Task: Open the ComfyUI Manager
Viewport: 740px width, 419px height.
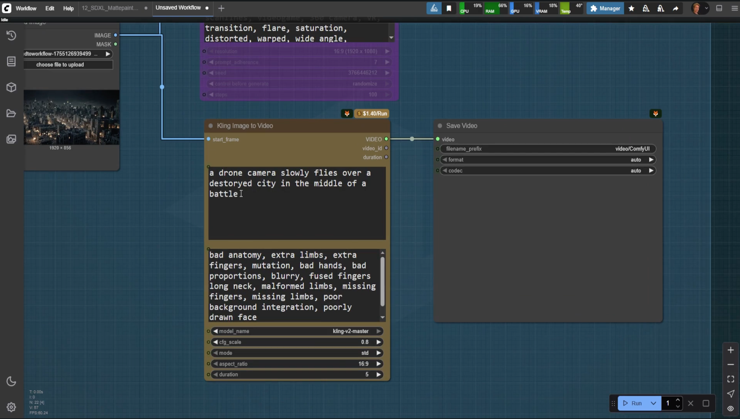Action: click(605, 8)
